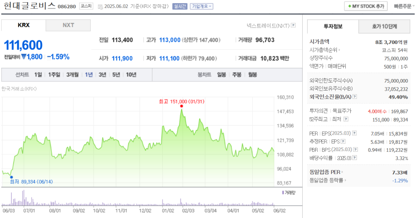Click the 49.40% foreign ownership value
Screen dimensions: 416x218
pyautogui.click(x=398, y=97)
